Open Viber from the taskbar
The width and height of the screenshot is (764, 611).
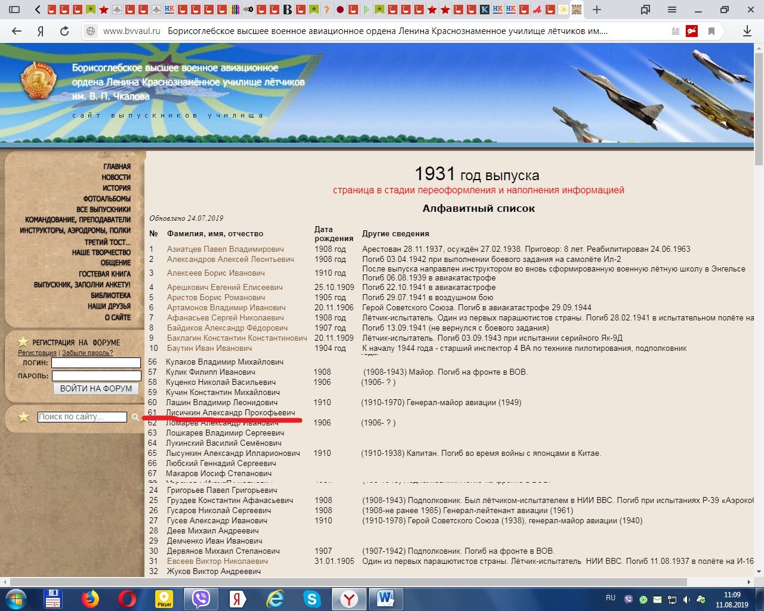click(201, 598)
